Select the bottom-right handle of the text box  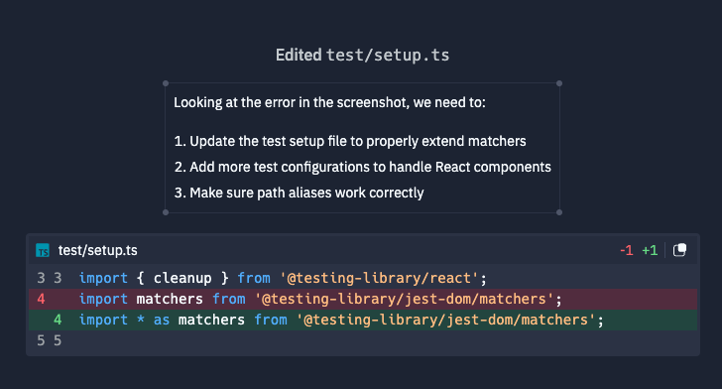click(559, 212)
